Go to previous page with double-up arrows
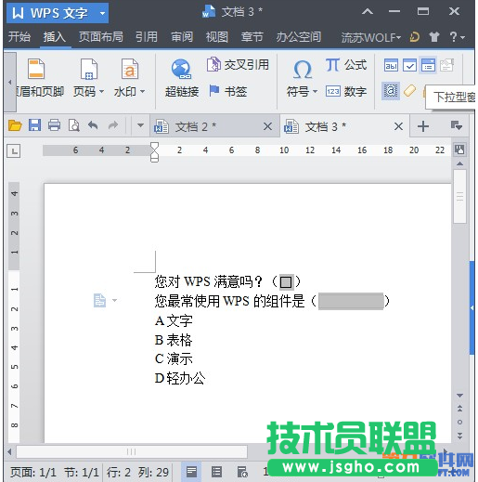478x482 pixels. 460,409
